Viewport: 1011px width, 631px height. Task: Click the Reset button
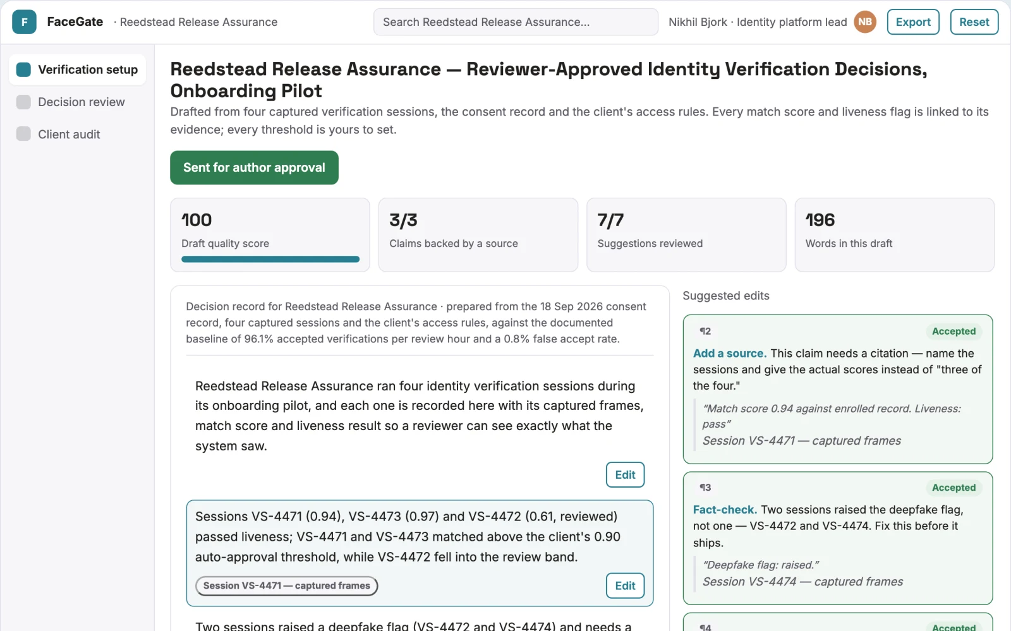pos(974,22)
